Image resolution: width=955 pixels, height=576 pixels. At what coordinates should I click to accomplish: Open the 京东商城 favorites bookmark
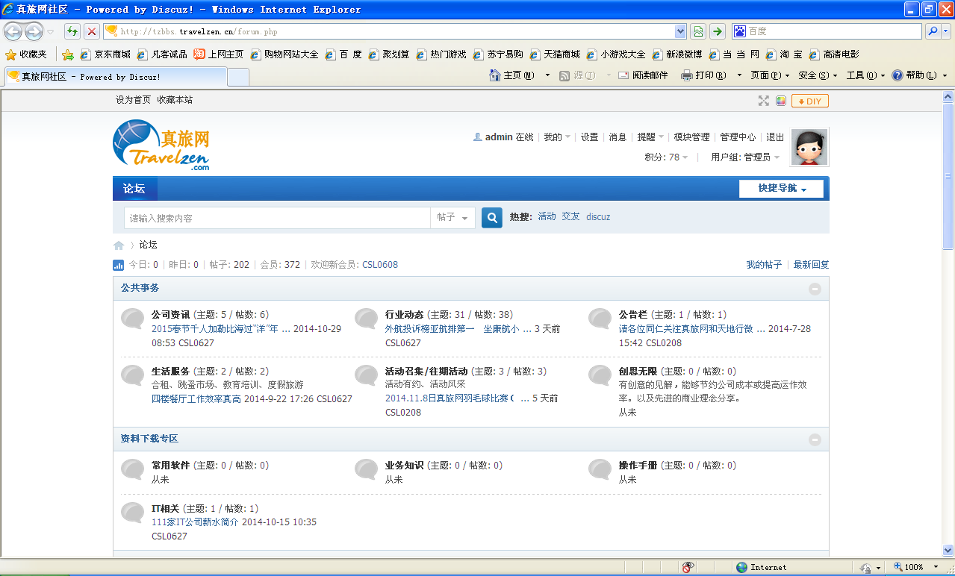(105, 54)
